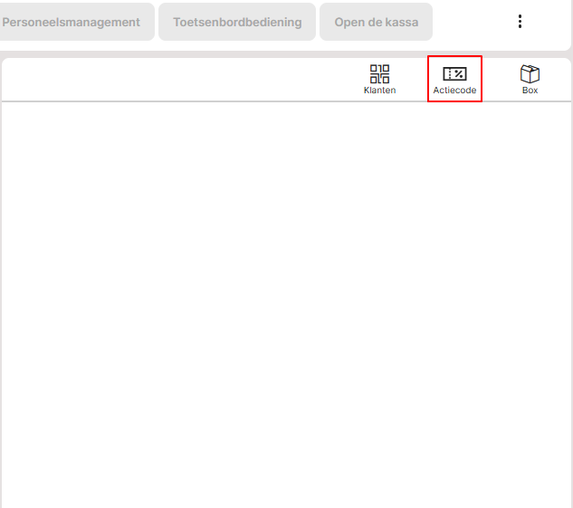Expand more options next to Open de kassa
The image size is (573, 508).
coord(520,22)
